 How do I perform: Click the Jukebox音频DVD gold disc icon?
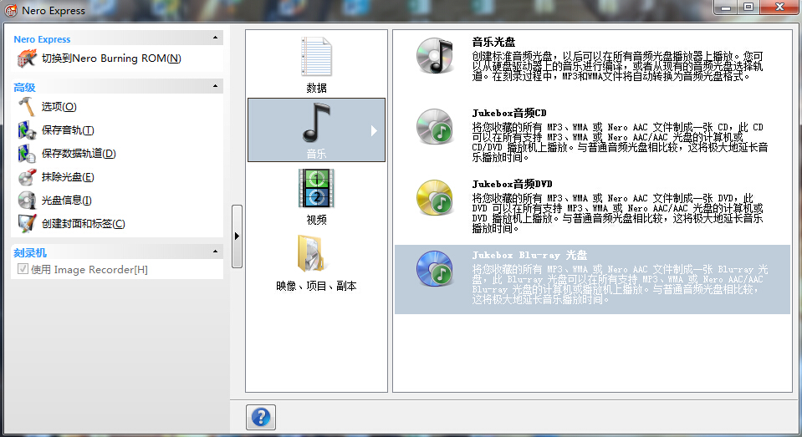pos(435,198)
